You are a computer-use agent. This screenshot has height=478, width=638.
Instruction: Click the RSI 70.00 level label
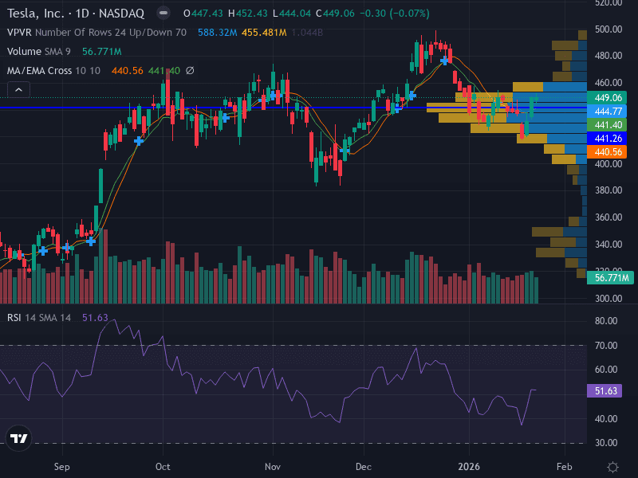(606, 346)
